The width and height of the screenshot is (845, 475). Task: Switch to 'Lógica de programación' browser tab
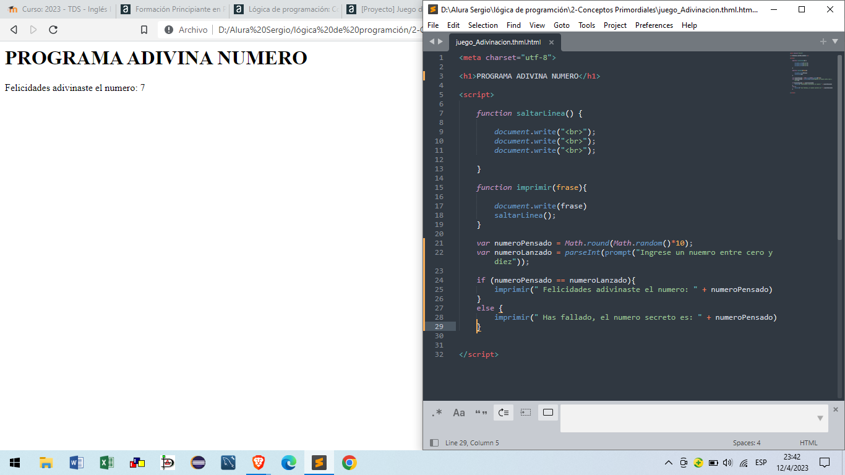286,9
